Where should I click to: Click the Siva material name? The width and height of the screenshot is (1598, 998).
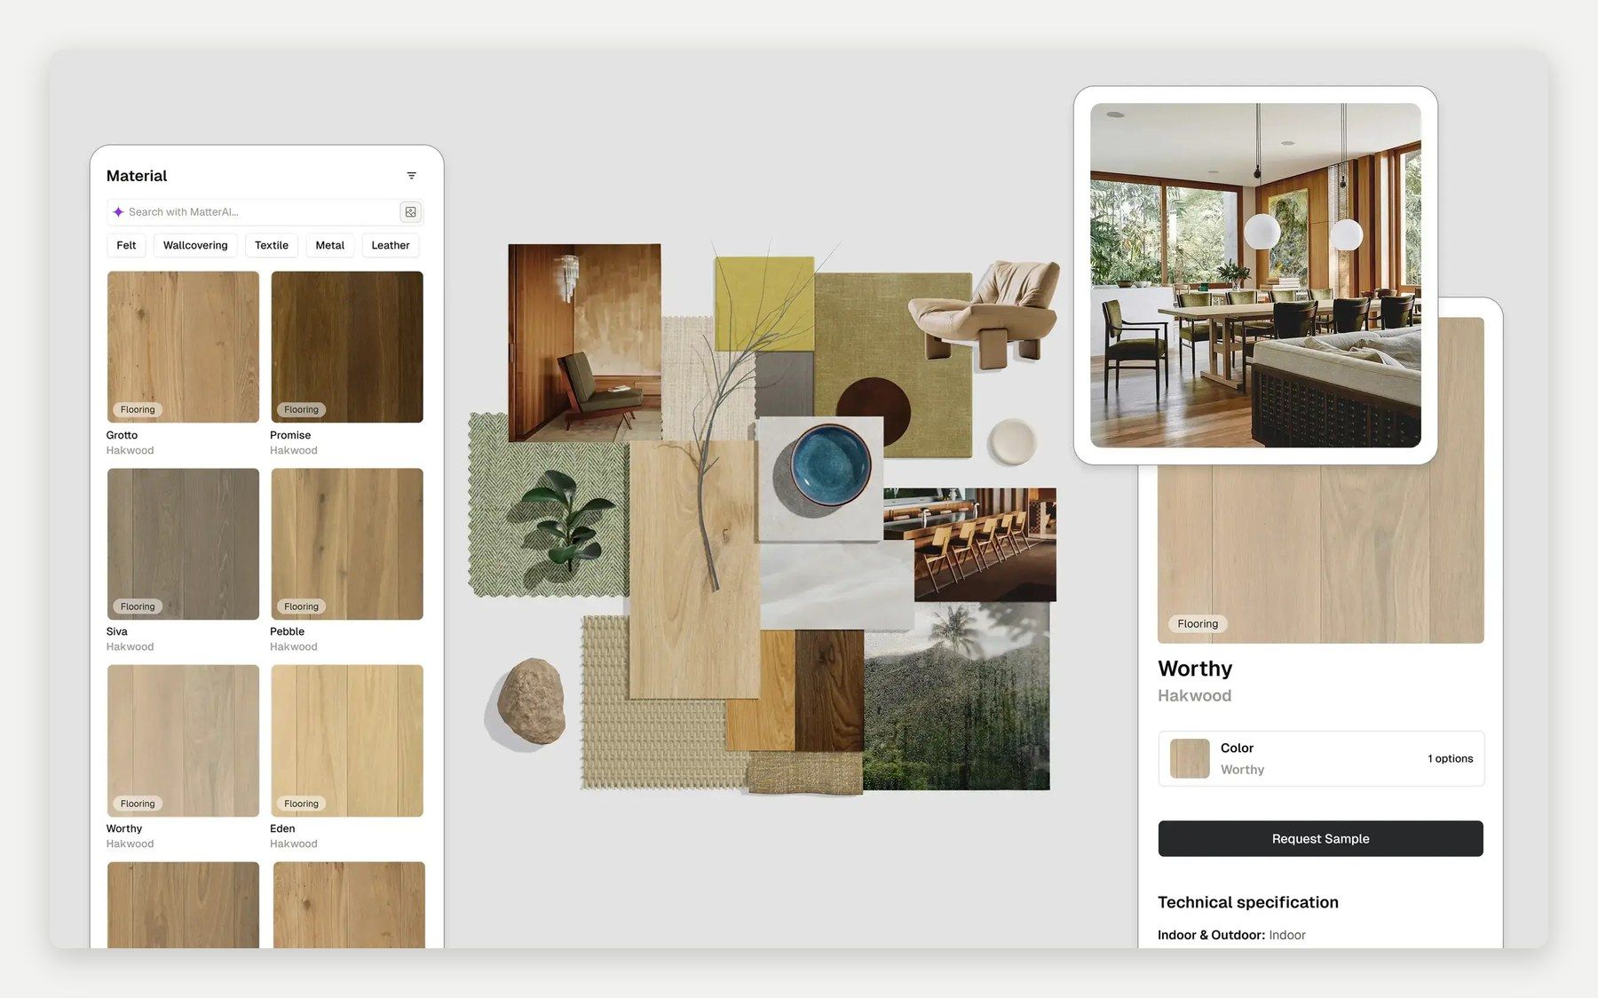coord(117,631)
